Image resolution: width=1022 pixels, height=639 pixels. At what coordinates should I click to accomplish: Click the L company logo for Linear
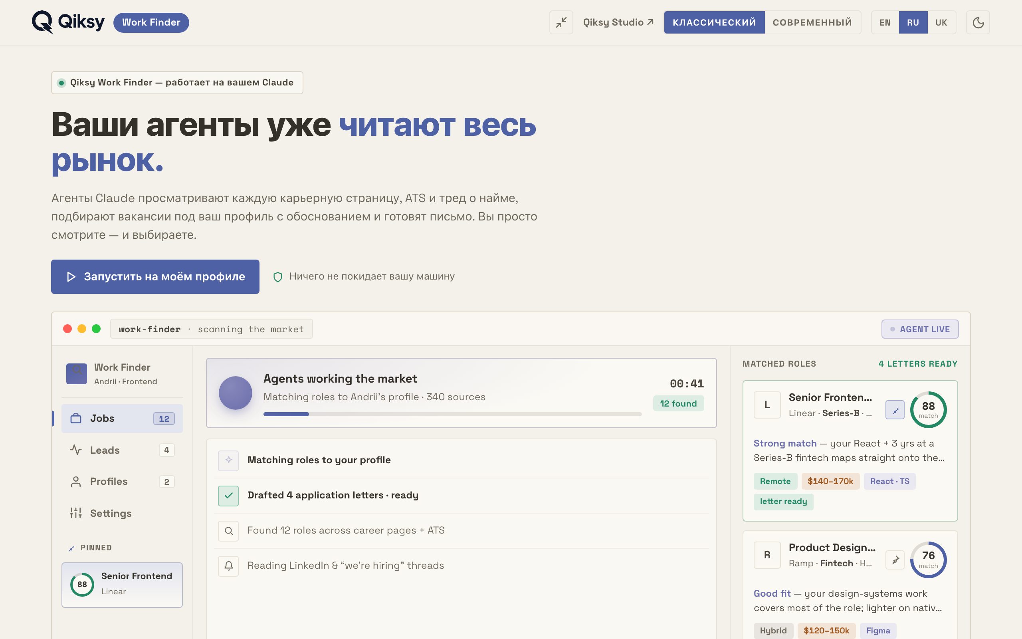pos(767,405)
